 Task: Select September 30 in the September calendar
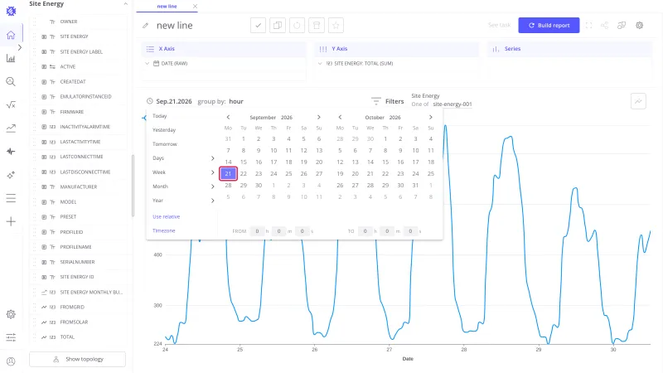(259, 185)
